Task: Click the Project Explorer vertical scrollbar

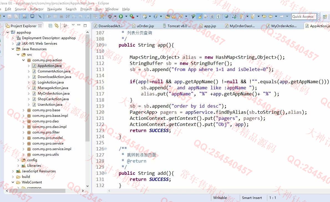Action: [88, 89]
